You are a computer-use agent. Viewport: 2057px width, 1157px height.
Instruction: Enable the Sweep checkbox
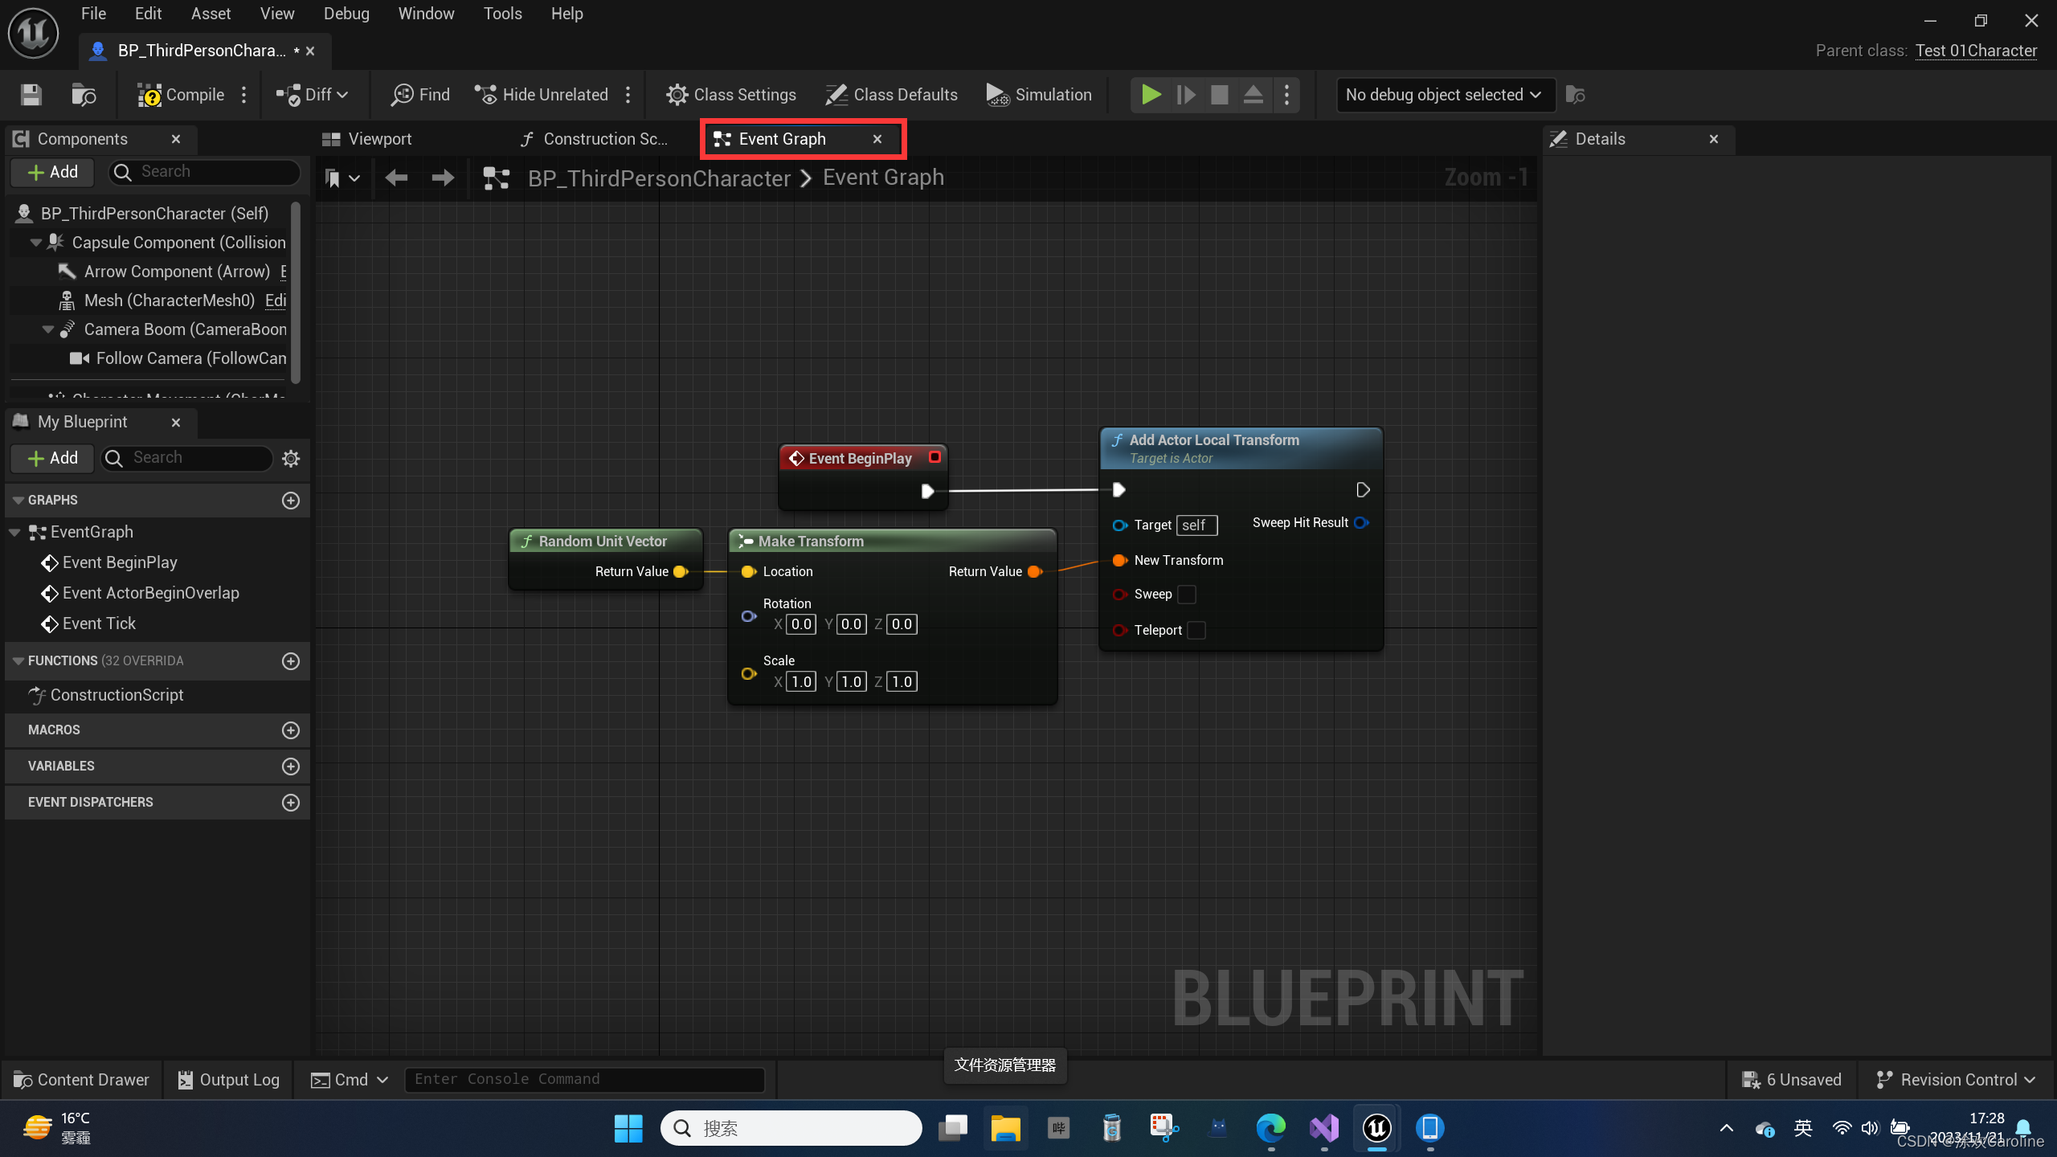tap(1187, 595)
